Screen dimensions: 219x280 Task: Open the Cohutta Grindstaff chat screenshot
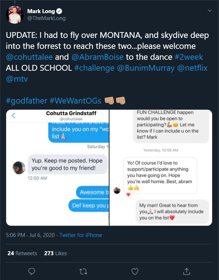pyautogui.click(x=57, y=167)
